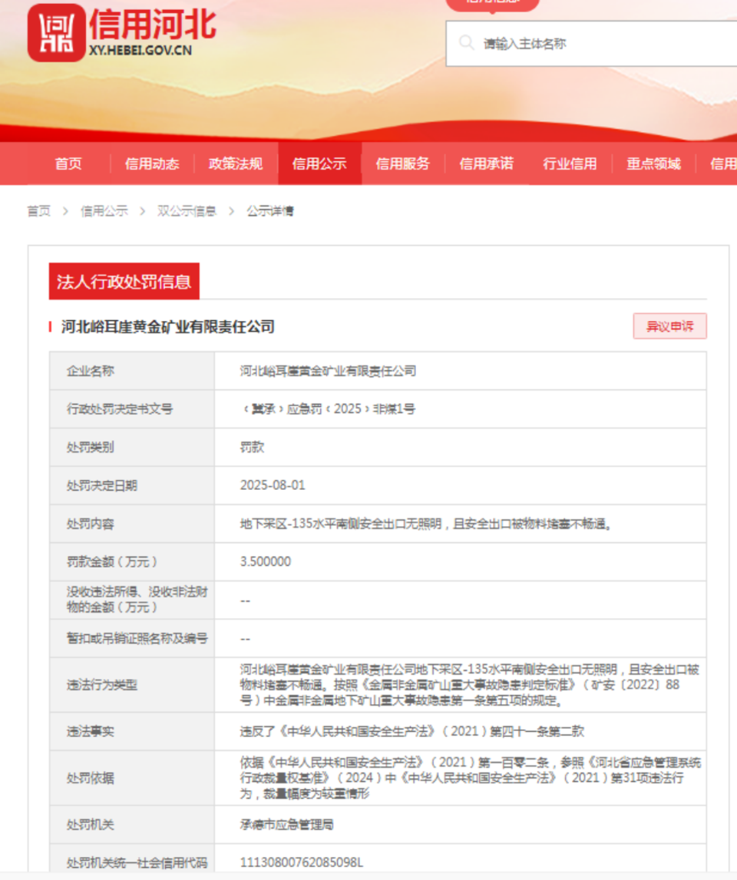Click the 处罚机关统一社会信用代码 label

click(x=137, y=862)
